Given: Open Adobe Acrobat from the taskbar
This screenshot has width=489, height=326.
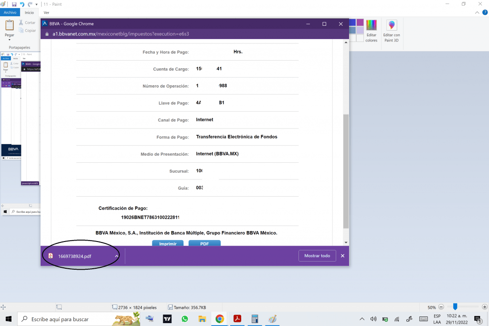Looking at the screenshot, I should 237,319.
